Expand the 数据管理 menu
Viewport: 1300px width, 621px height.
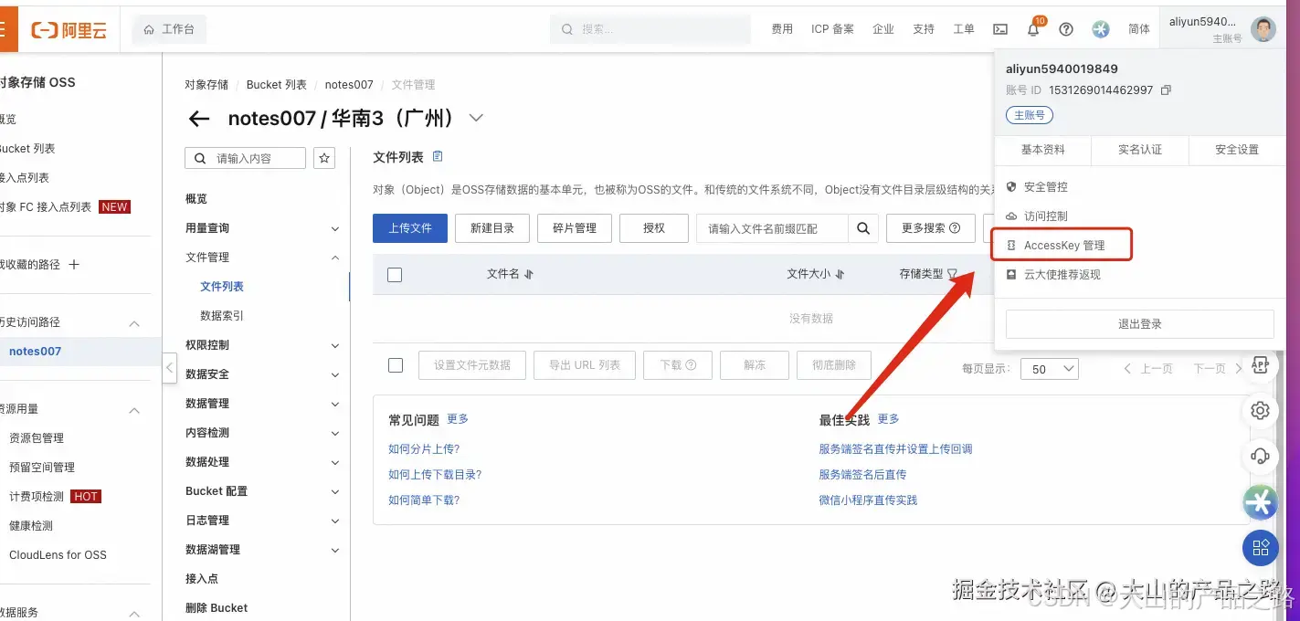[x=334, y=405]
